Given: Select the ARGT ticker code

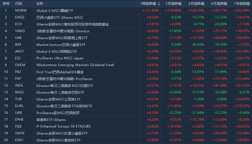Looking at the screenshot, I should pos(19,52).
